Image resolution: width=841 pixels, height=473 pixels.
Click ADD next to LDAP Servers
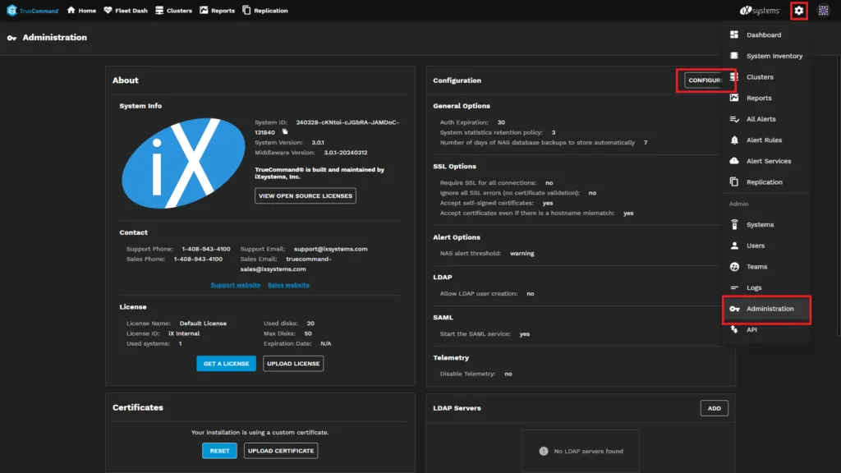pyautogui.click(x=714, y=407)
